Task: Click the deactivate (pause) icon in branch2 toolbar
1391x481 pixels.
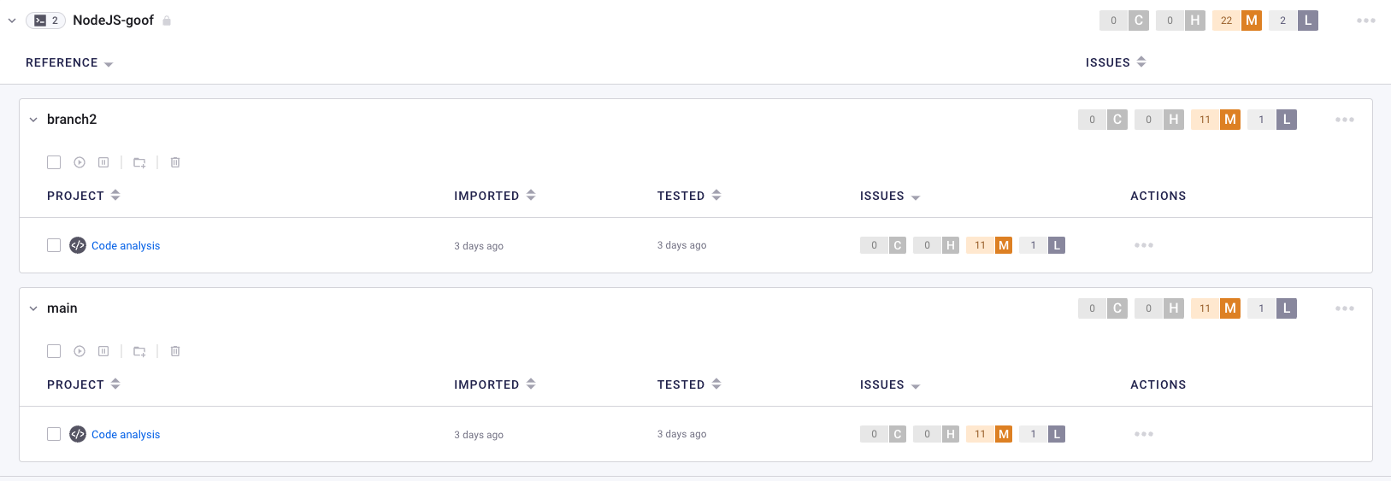Action: tap(103, 162)
